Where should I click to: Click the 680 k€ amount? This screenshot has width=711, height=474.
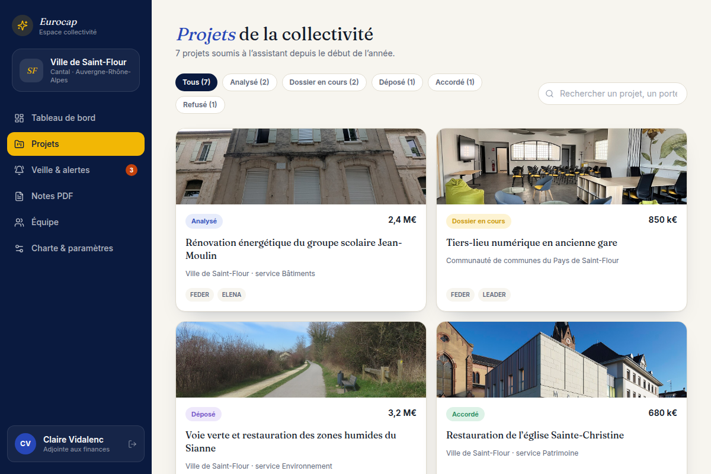(x=663, y=413)
